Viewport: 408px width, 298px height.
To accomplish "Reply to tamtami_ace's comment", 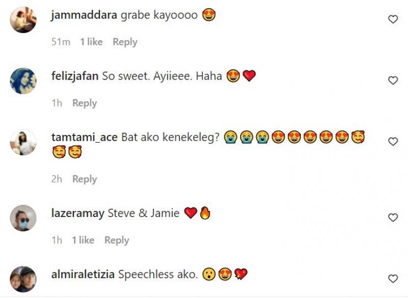I will [x=85, y=179].
